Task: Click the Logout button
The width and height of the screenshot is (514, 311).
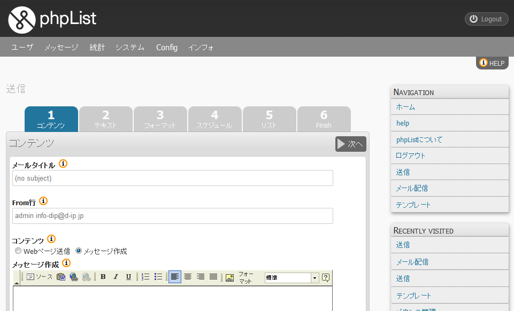Action: [x=486, y=19]
